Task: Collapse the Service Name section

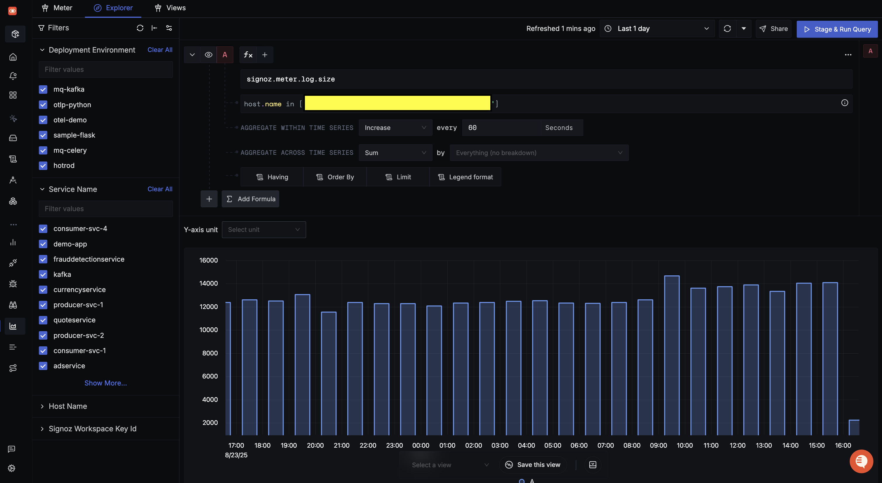Action: point(42,189)
